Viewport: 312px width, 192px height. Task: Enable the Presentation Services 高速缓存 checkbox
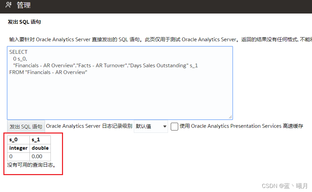[x=174, y=126]
